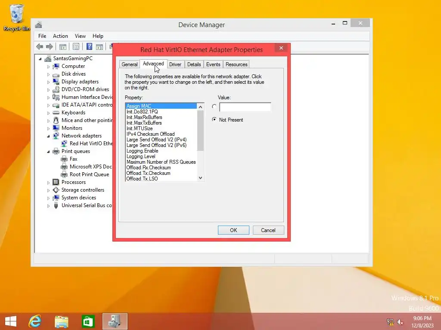Viewport: 441px width, 330px height.
Task: Select the Offload.Tx.LSO property
Action: coord(161,179)
